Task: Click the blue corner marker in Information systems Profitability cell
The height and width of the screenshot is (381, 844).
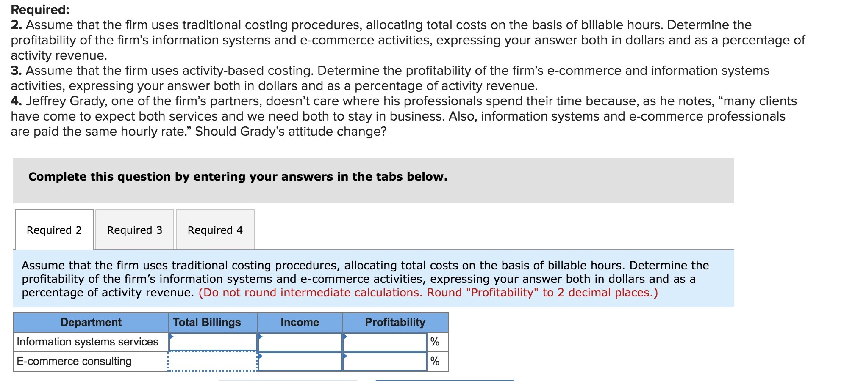Action: [345, 337]
